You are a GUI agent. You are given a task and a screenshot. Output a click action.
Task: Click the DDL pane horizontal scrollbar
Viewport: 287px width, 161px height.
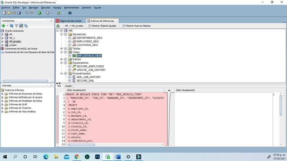point(82,144)
